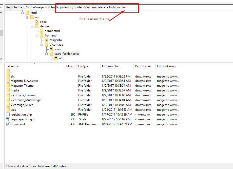The width and height of the screenshot is (233, 169).
Task: Click the registration.php file icon
Action: tap(8, 115)
